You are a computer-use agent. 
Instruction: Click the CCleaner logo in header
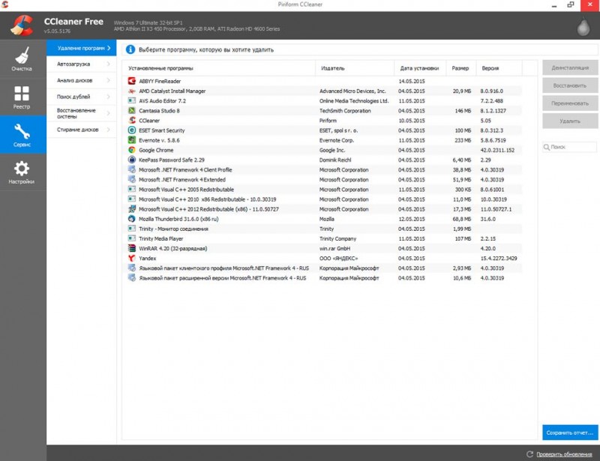coord(22,25)
